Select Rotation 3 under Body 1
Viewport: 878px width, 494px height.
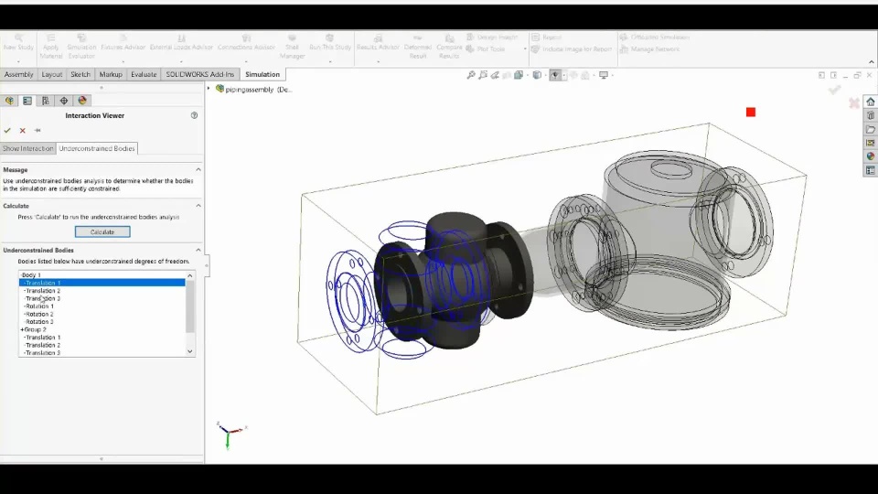coord(102,322)
